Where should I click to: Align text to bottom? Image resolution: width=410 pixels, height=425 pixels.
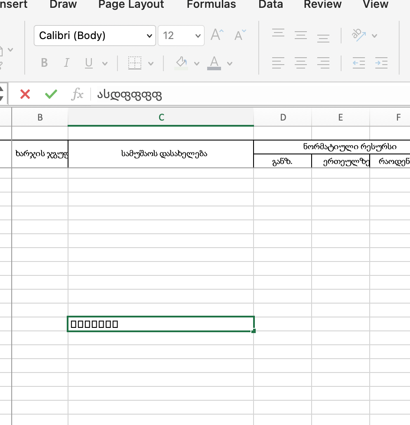coord(323,38)
